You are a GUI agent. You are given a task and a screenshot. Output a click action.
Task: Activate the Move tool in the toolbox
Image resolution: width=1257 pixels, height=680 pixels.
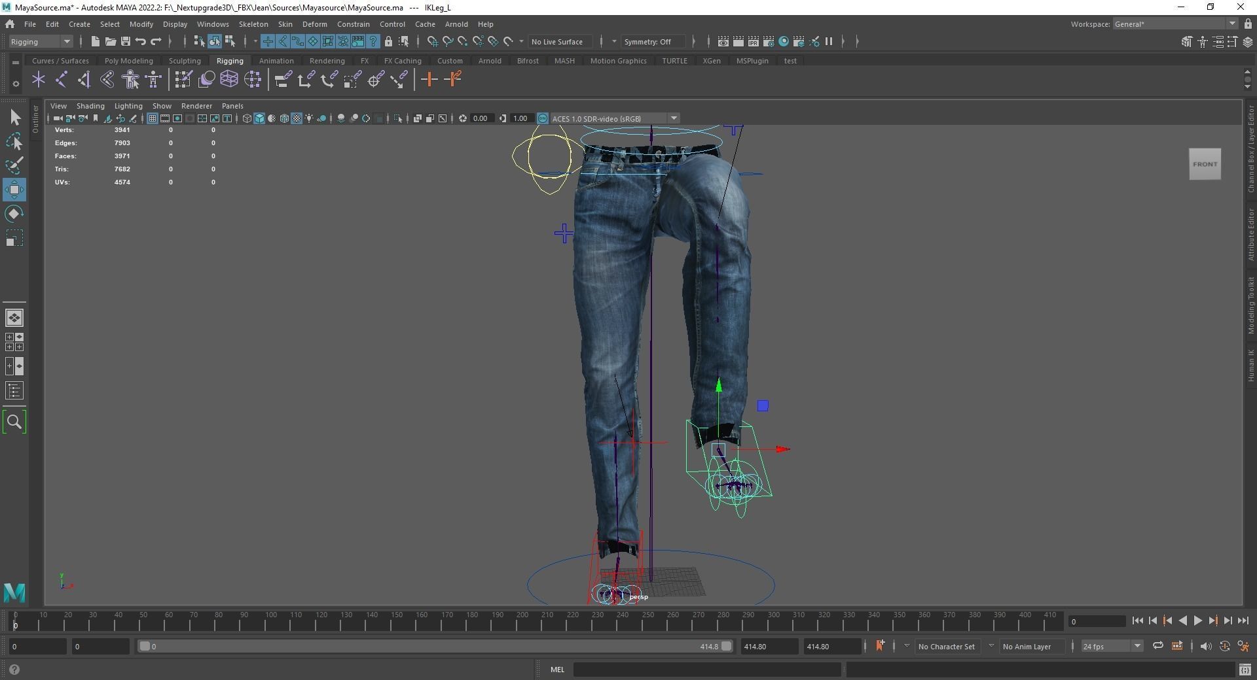pyautogui.click(x=14, y=190)
